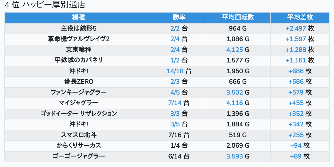Click the +342 枚 difference value
Viewport: 334px width, 167px height.
point(300,124)
